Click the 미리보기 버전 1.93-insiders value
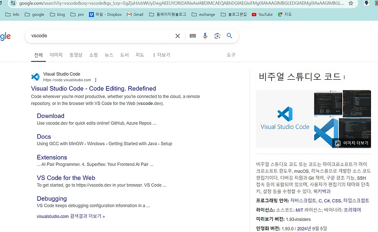Screen dimensions: 378x232 pyautogui.click(x=298, y=219)
